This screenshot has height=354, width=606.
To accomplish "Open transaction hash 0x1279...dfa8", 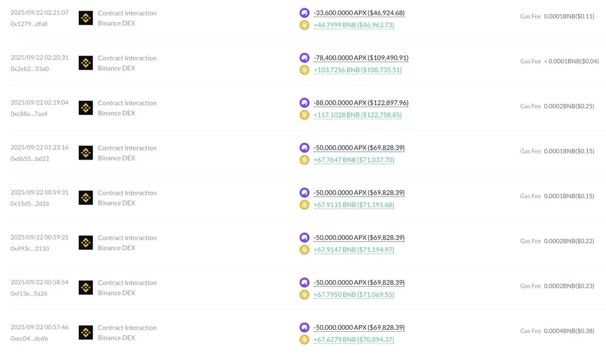I will point(29,24).
